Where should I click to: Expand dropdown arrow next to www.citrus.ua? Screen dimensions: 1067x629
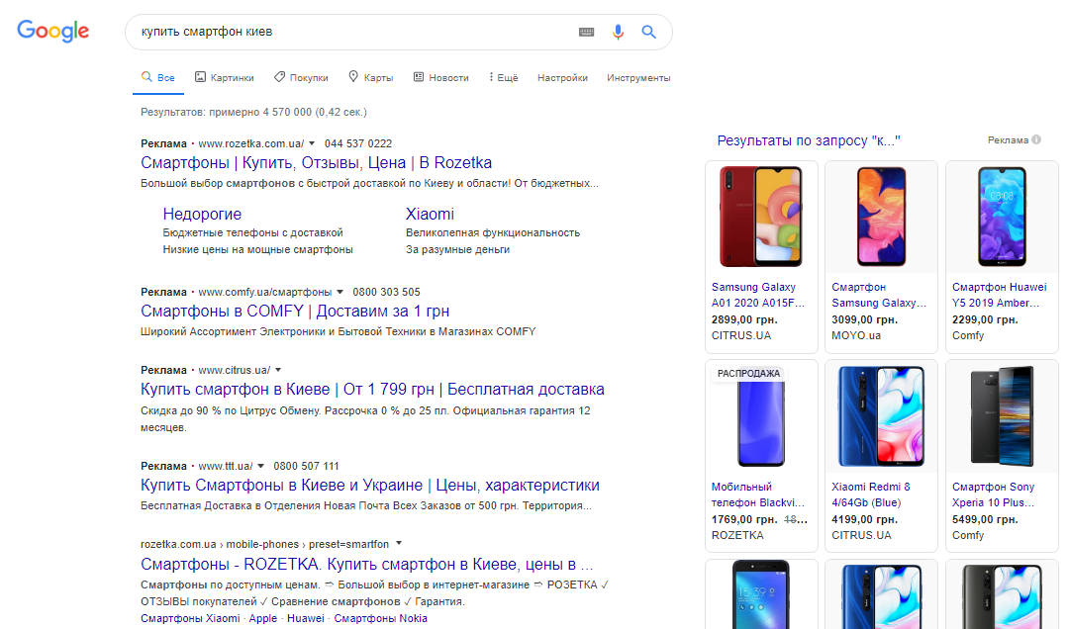(278, 370)
